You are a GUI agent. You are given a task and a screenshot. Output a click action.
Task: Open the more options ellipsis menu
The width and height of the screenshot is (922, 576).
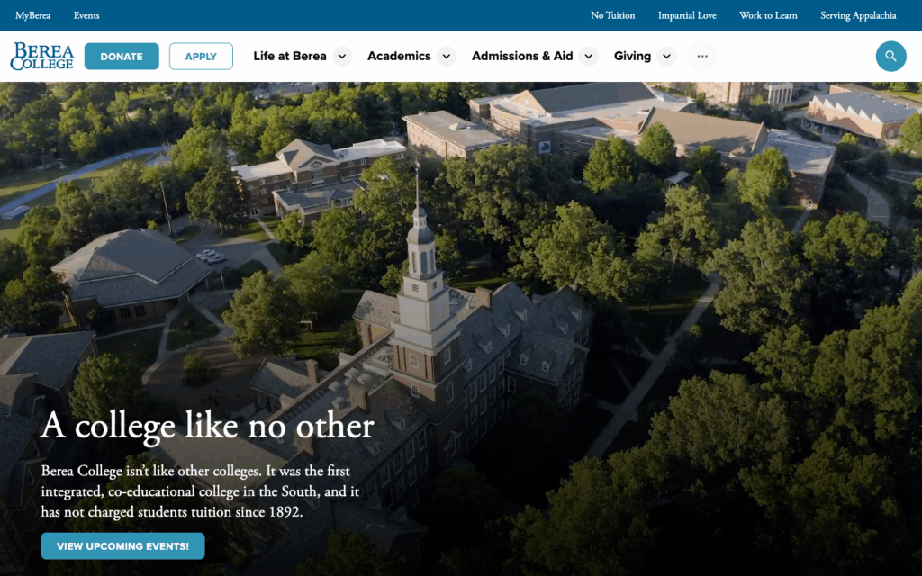tap(702, 57)
